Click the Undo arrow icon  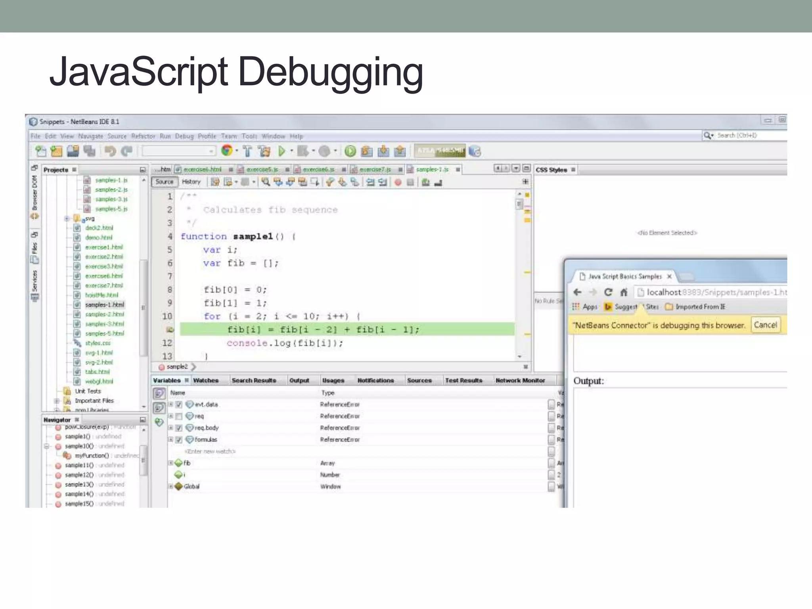point(111,151)
